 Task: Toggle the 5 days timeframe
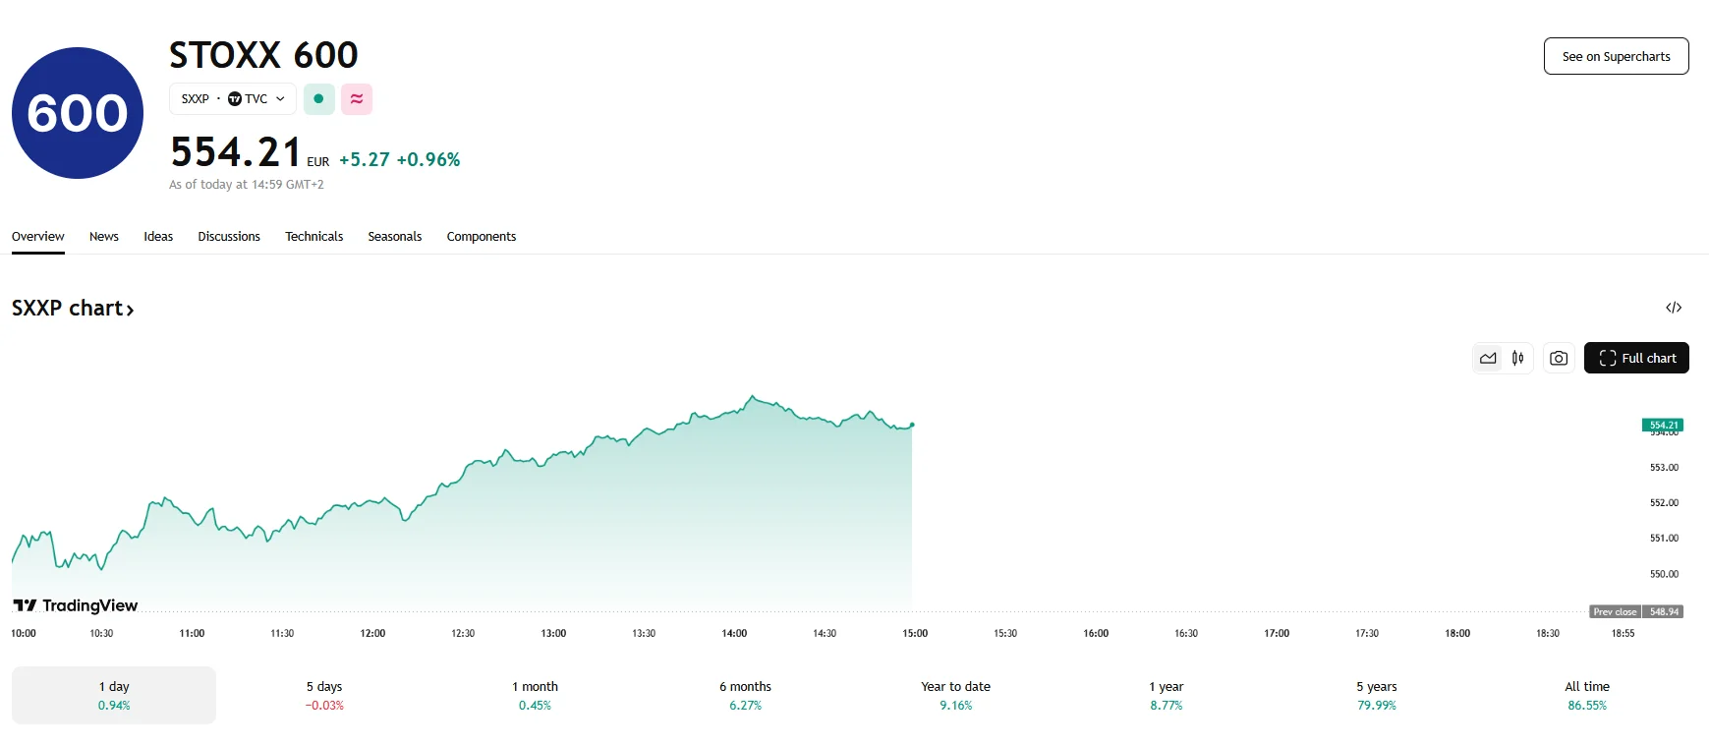click(x=324, y=695)
